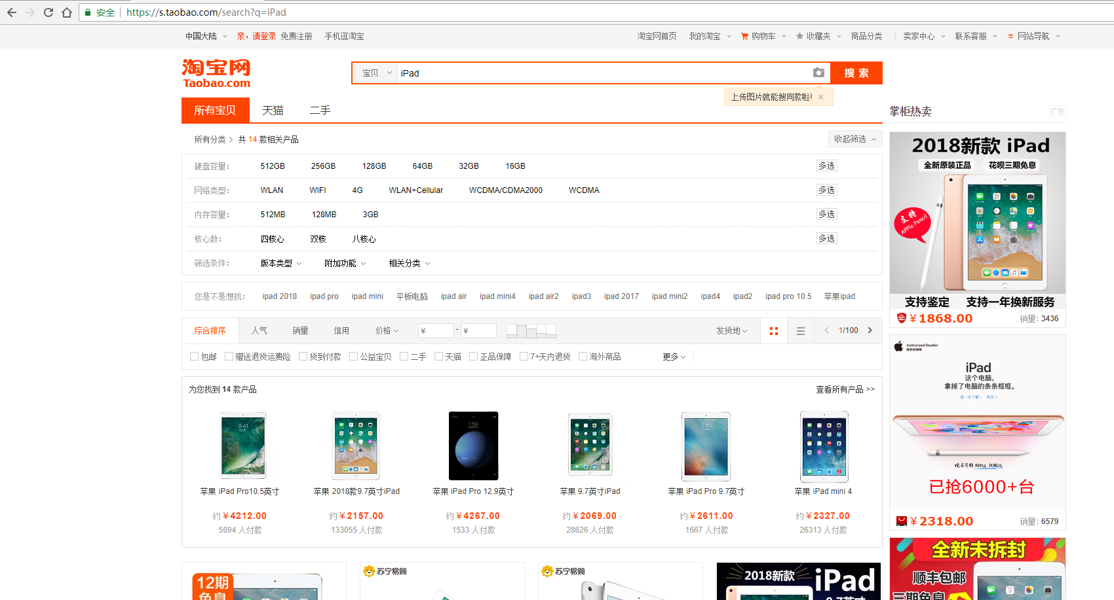This screenshot has width=1114, height=600.
Task: Expand 相关分类 filter dropdown
Action: point(410,263)
